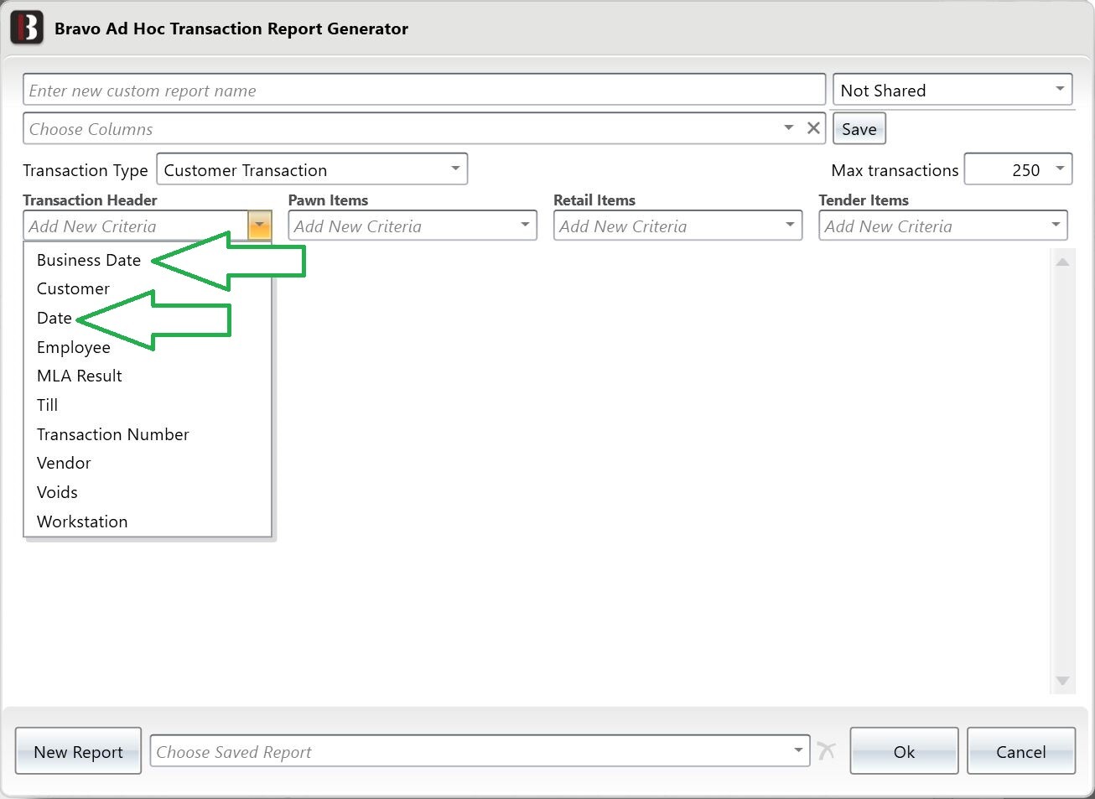Focus the custom report name field
The image size is (1095, 799).
424,91
